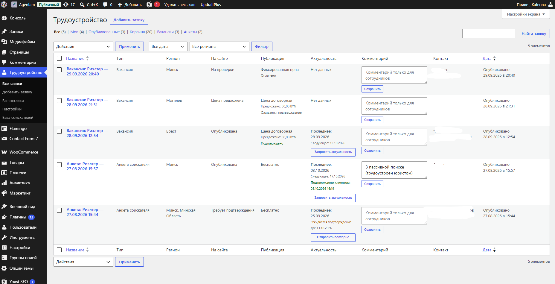
Task: Open the WordPress logo menu
Action: click(x=4, y=4)
